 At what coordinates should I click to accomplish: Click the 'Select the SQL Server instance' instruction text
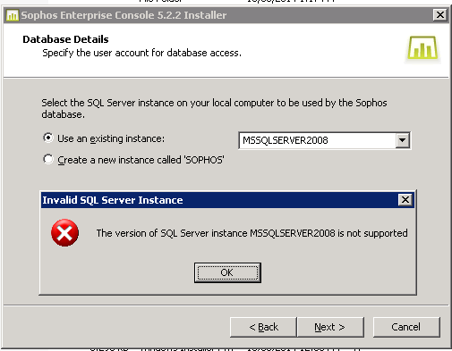(214, 108)
